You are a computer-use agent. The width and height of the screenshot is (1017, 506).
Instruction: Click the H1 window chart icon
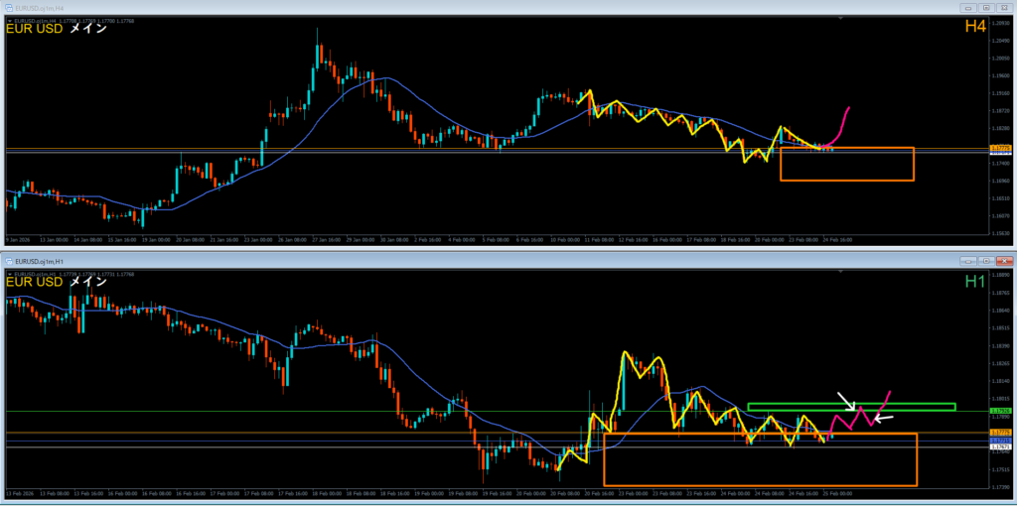(x=8, y=261)
